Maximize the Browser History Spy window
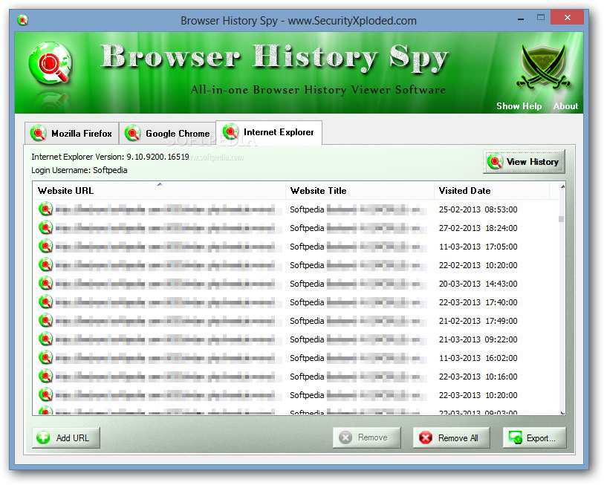The height and width of the screenshot is (485, 604). (x=540, y=18)
